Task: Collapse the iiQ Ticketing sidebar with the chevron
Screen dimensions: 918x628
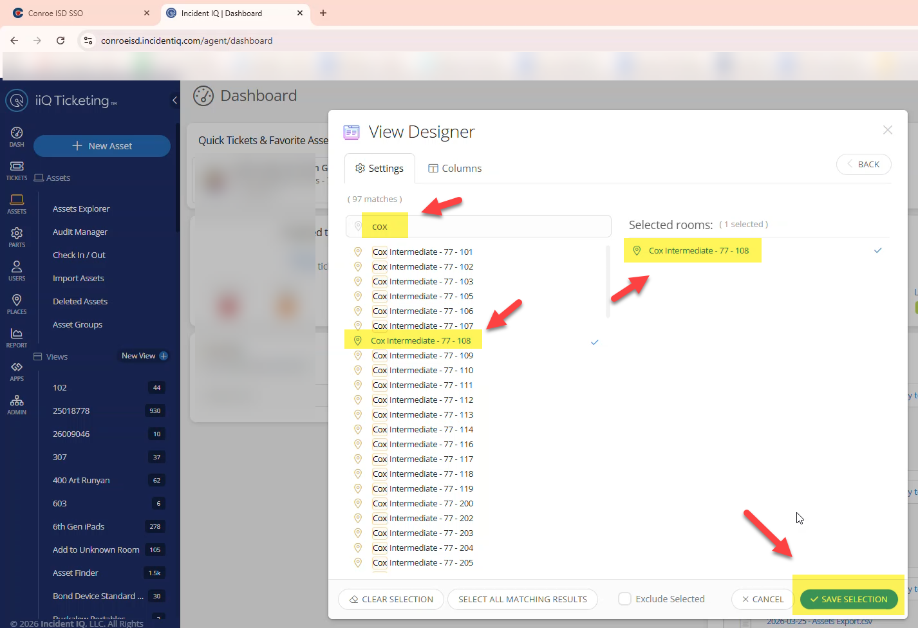Action: click(174, 100)
